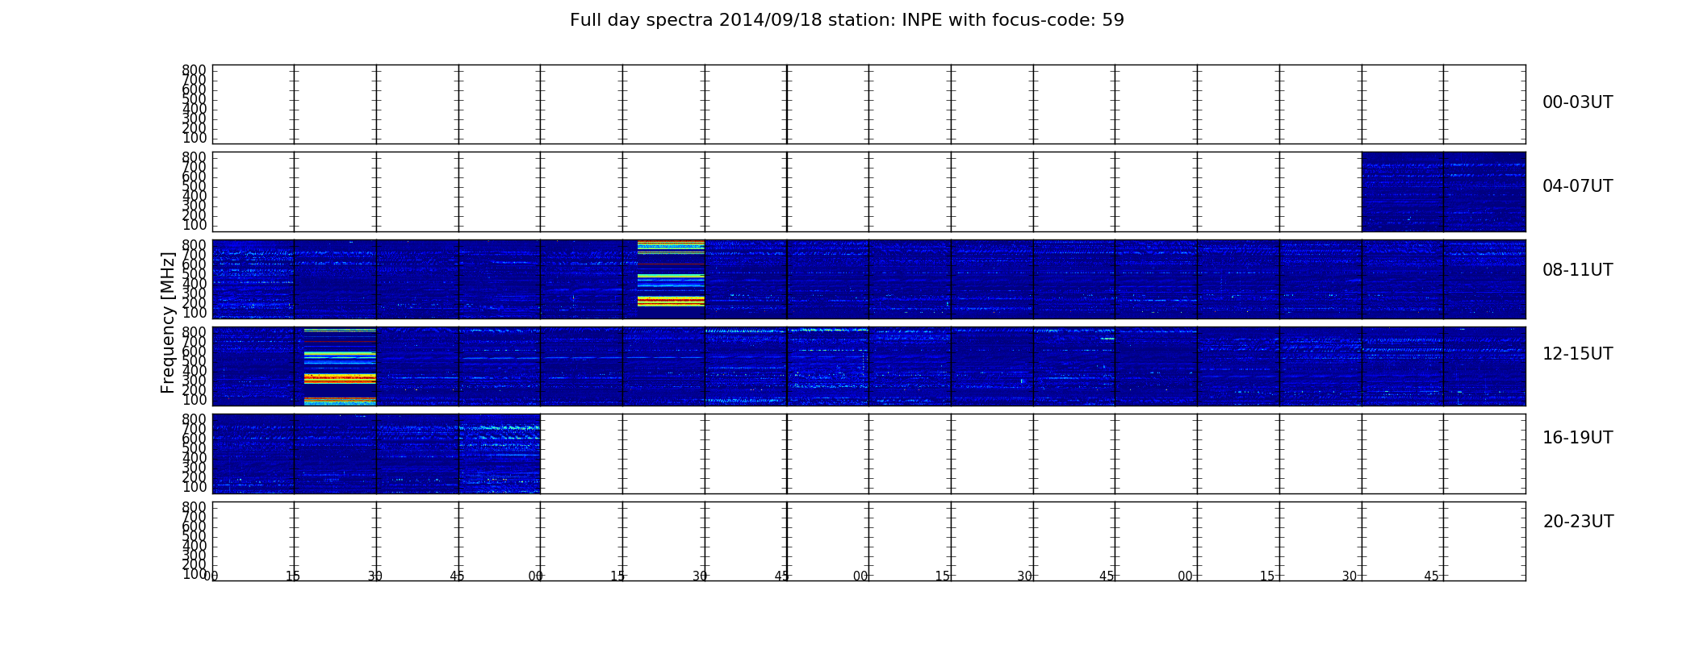This screenshot has height=645, width=1695.
Task: Click the '500' tick label of the 16-19UT panel
Action: pos(194,448)
